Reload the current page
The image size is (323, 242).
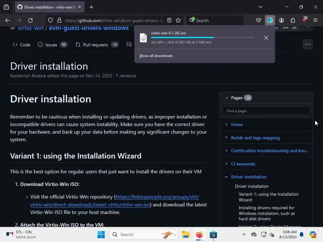pos(30,20)
